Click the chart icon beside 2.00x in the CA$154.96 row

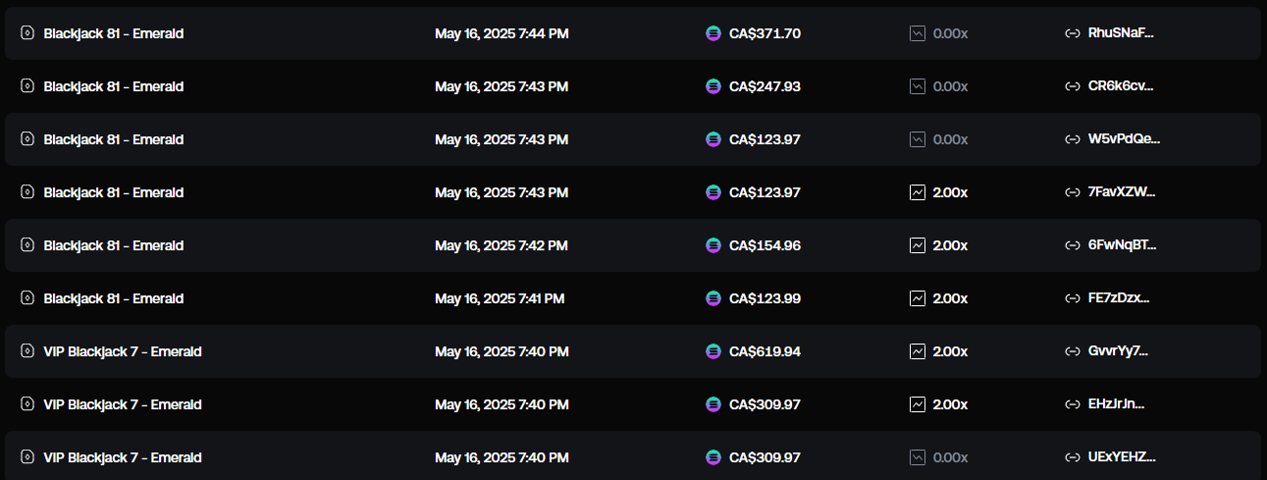click(918, 245)
